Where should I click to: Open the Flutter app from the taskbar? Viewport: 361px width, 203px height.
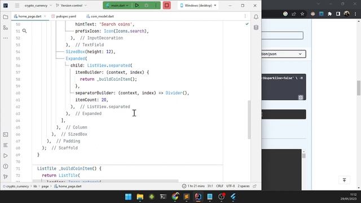(233, 197)
